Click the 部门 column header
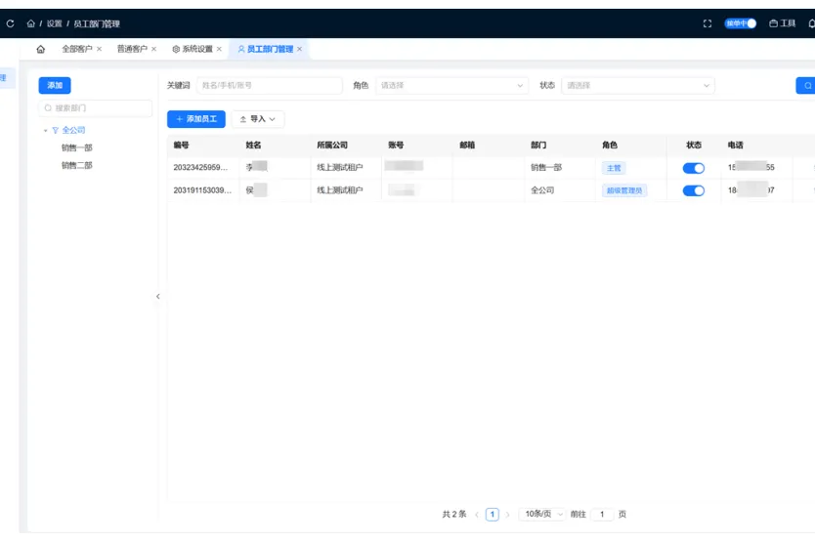The height and width of the screenshot is (542, 815). click(538, 145)
